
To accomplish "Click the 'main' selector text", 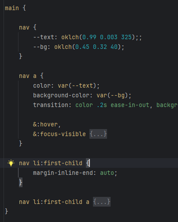I will pos(12,8).
